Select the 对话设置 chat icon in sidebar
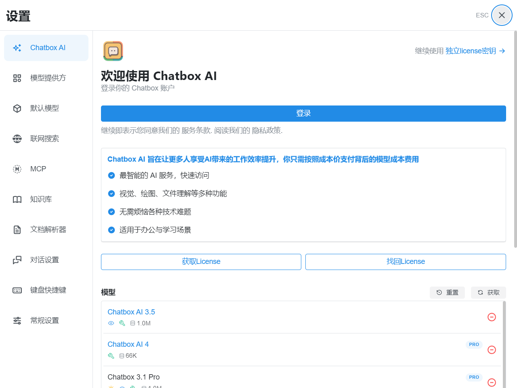Image resolution: width=517 pixels, height=388 pixels. 17,260
